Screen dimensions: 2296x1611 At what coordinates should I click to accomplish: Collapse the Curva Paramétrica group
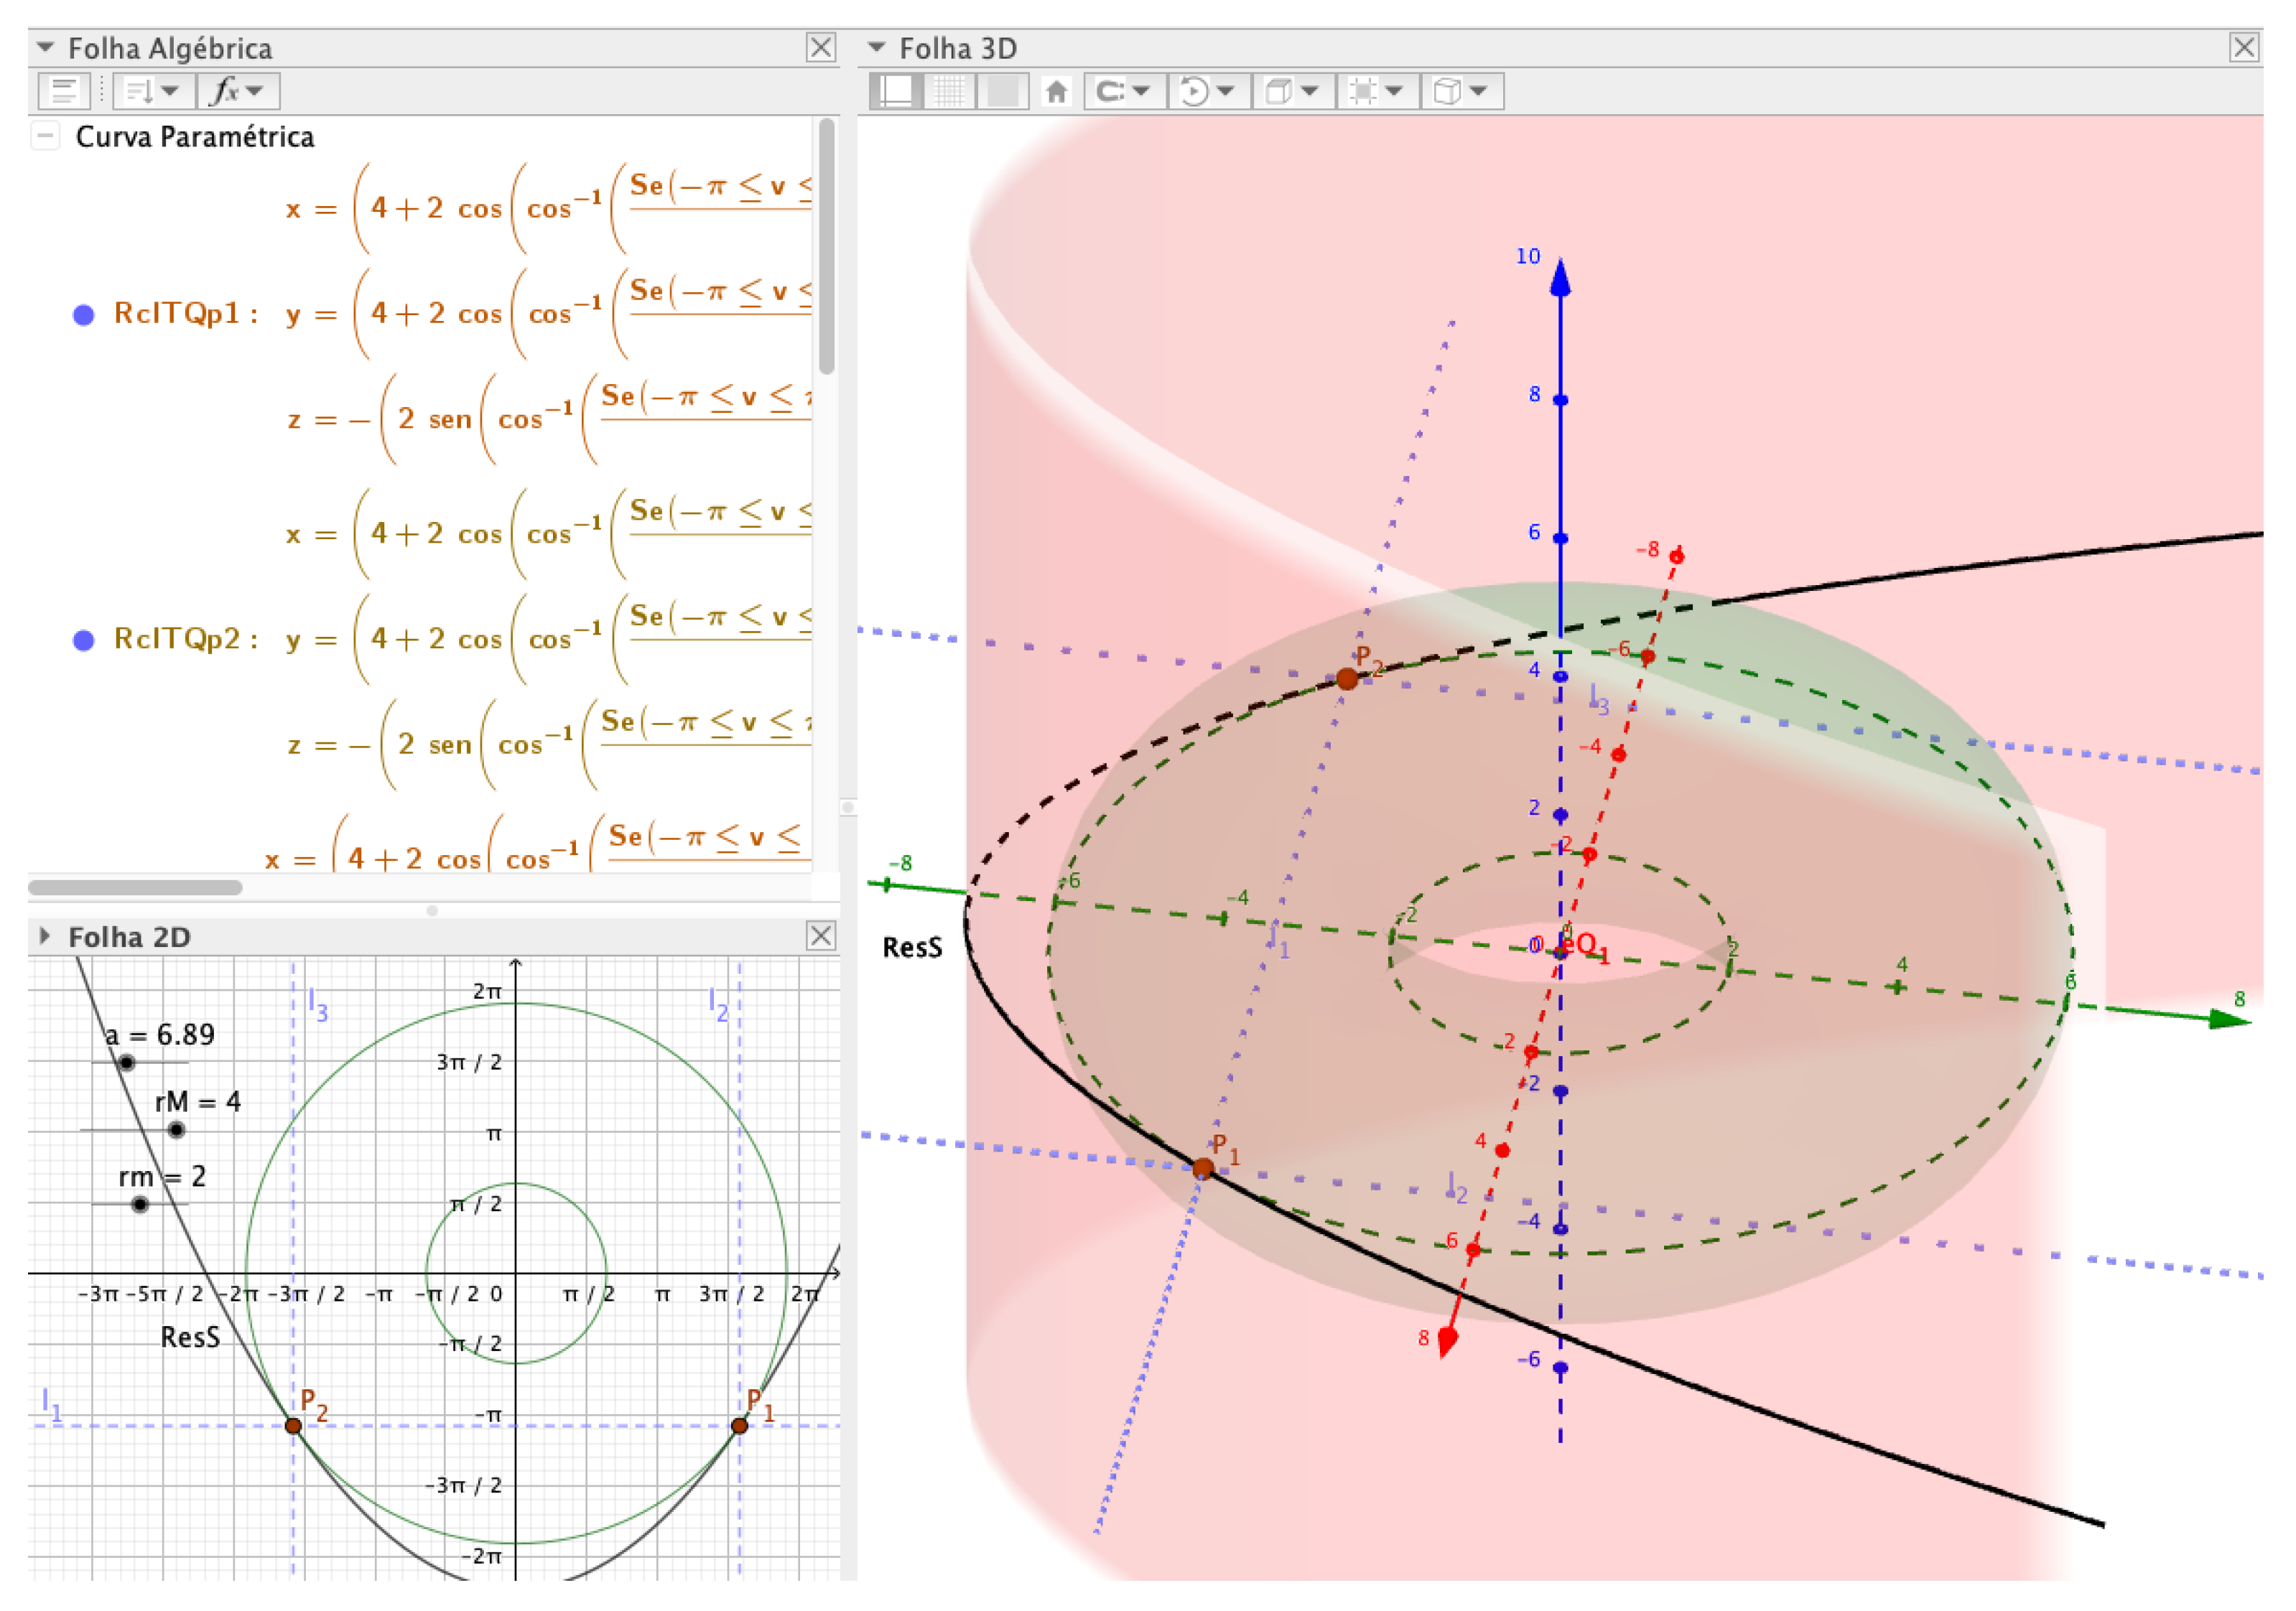point(45,136)
